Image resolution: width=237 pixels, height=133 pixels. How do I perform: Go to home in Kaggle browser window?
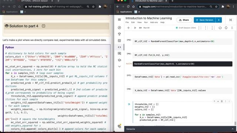coord(133,7)
